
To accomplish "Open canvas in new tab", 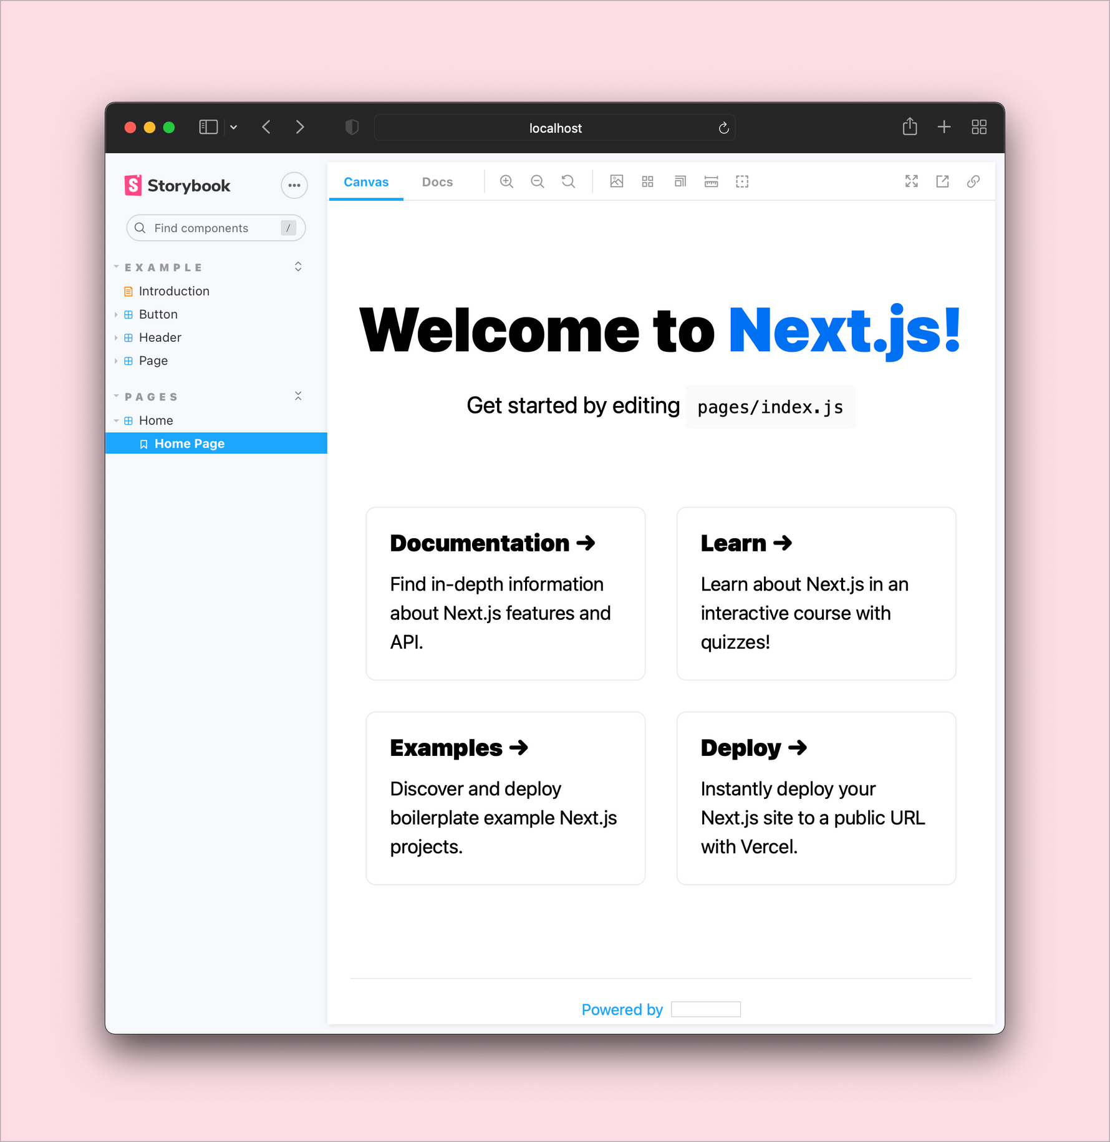I will pyautogui.click(x=942, y=181).
